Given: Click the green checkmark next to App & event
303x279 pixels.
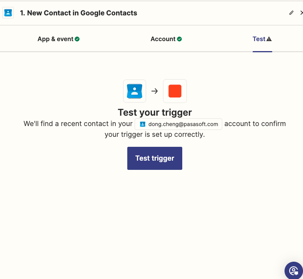Looking at the screenshot, I should [77, 39].
